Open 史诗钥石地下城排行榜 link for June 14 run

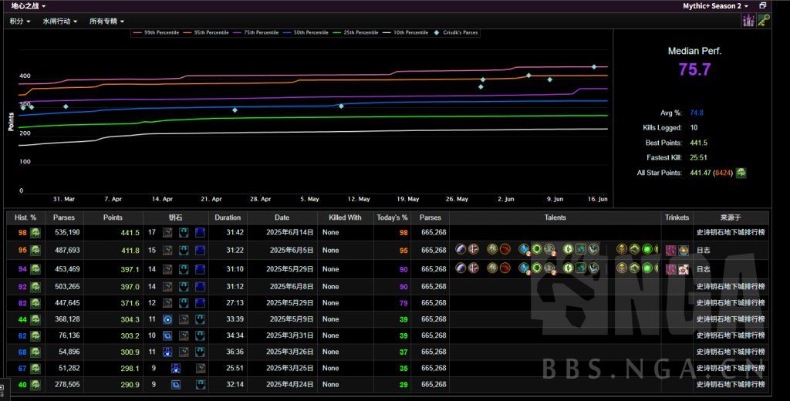731,232
